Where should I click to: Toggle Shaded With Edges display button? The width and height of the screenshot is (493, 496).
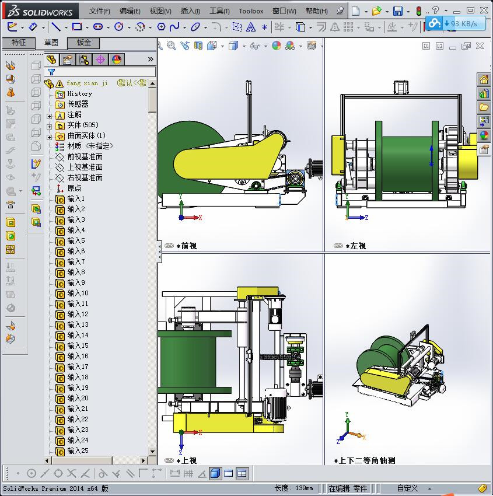coord(215,474)
